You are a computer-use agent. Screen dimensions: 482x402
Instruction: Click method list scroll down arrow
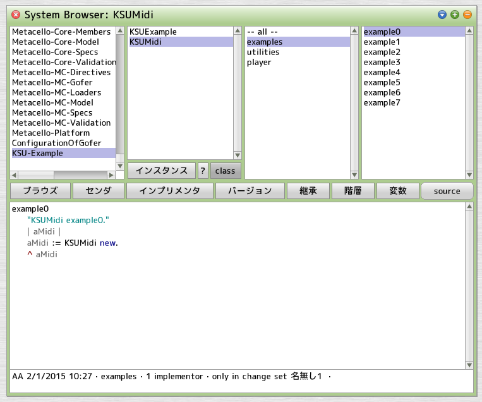(x=469, y=175)
